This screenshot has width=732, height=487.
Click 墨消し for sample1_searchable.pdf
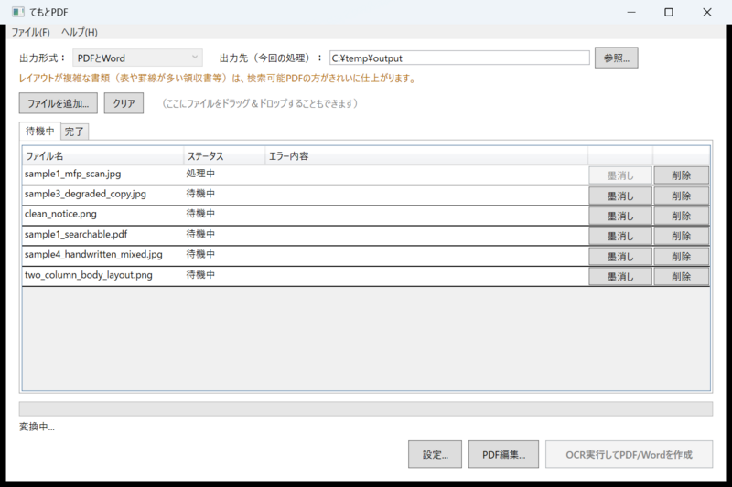pos(620,237)
